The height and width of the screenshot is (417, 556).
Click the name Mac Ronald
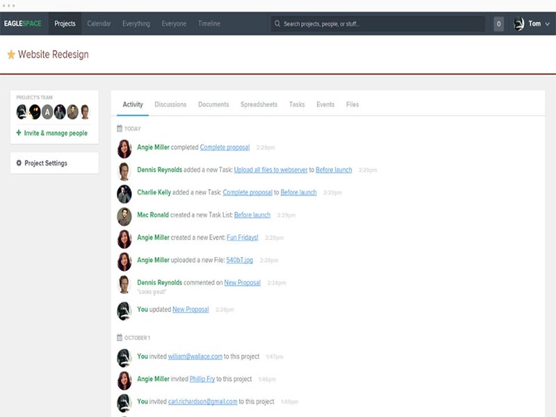153,215
